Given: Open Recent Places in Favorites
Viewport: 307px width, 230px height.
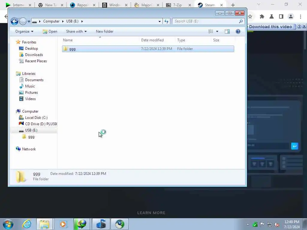Looking at the screenshot, I should pyautogui.click(x=36, y=61).
